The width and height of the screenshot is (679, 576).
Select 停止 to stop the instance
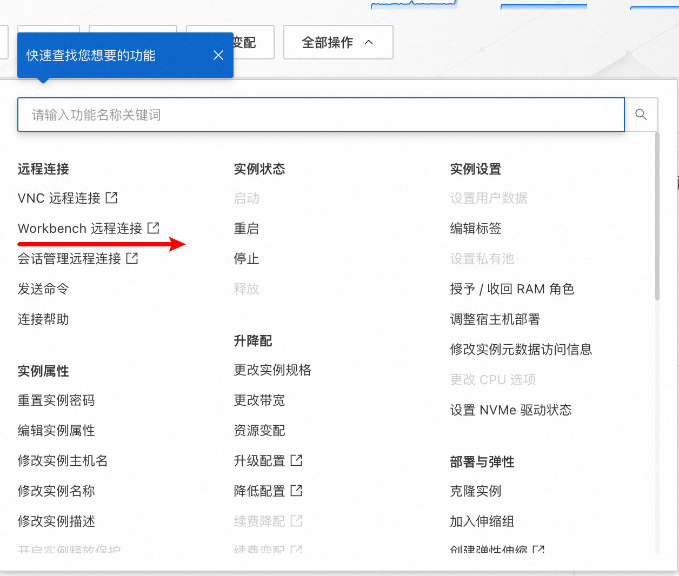(246, 259)
